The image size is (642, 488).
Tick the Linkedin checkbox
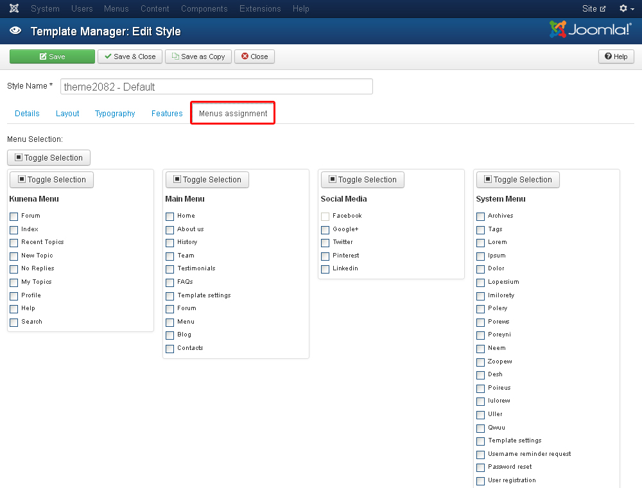tap(325, 270)
